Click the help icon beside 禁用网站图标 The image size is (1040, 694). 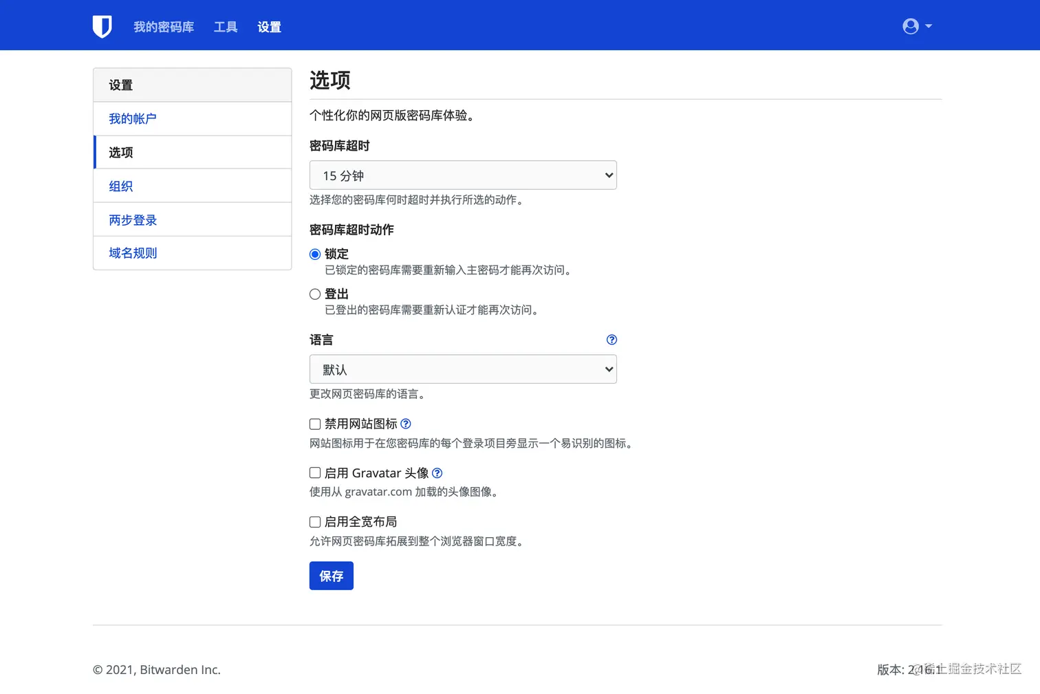(406, 424)
